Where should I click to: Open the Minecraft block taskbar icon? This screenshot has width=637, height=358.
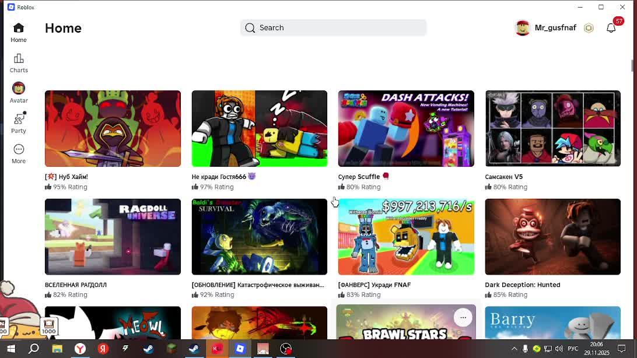(171, 349)
